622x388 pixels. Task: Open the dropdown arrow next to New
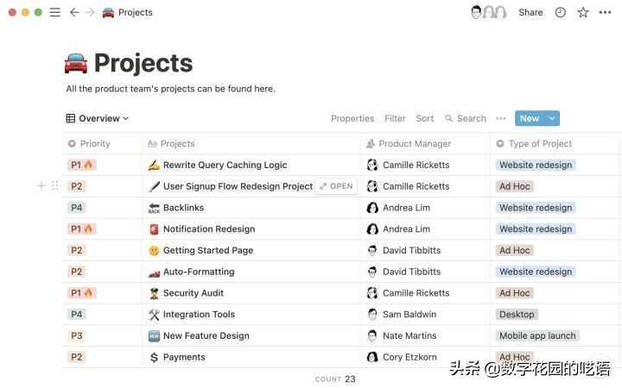click(552, 119)
